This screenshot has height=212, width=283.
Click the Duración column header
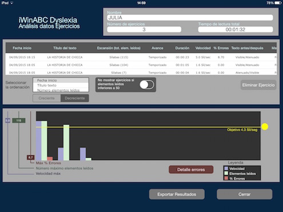[x=182, y=48]
